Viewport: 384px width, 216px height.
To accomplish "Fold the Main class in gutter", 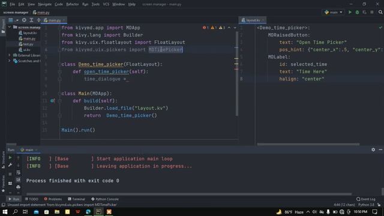I will coord(59,94).
